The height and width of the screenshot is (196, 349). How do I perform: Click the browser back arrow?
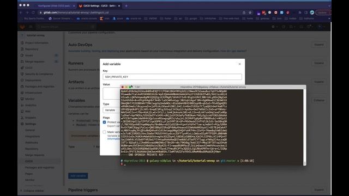click(x=21, y=13)
